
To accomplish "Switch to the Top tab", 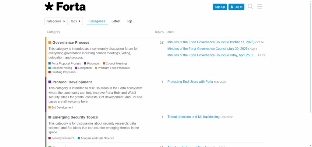I will tap(129, 21).
